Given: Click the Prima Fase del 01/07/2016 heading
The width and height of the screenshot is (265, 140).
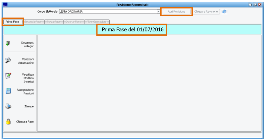Looking at the screenshot, I should 132,29.
